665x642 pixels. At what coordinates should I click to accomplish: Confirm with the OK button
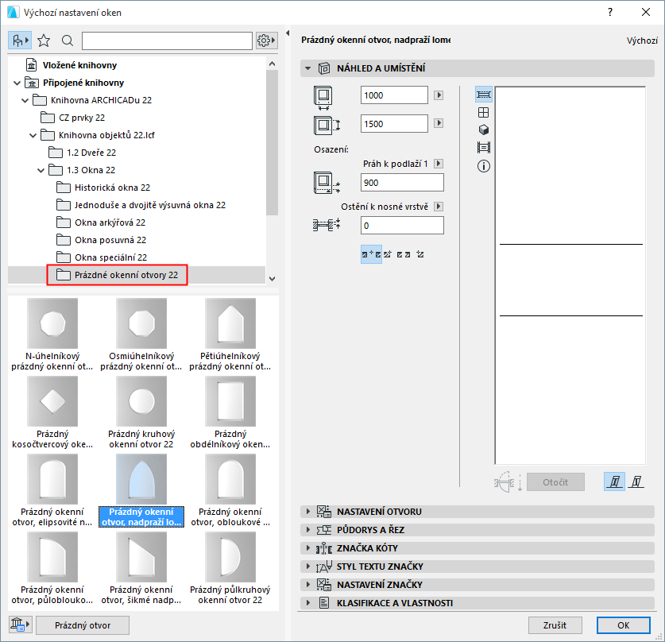[624, 625]
